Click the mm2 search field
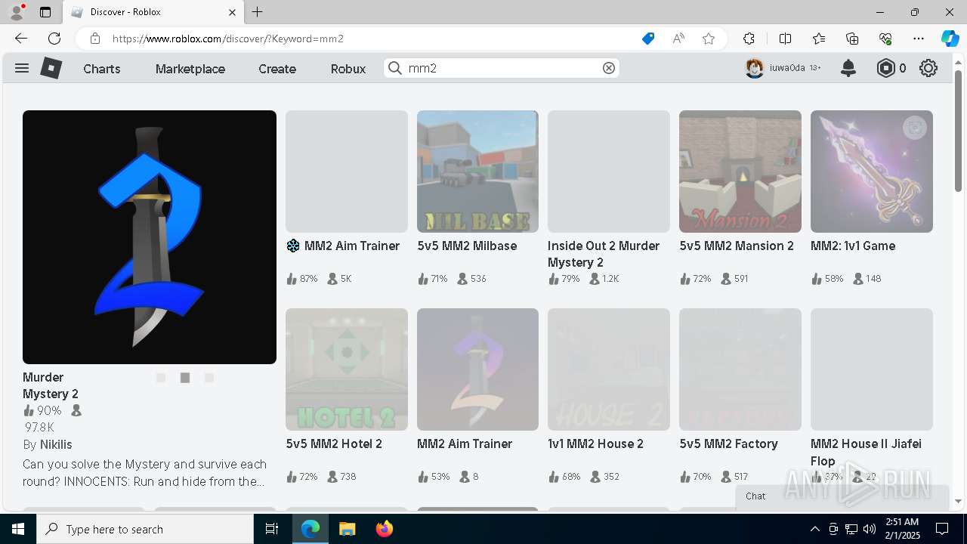967x544 pixels. [502, 68]
